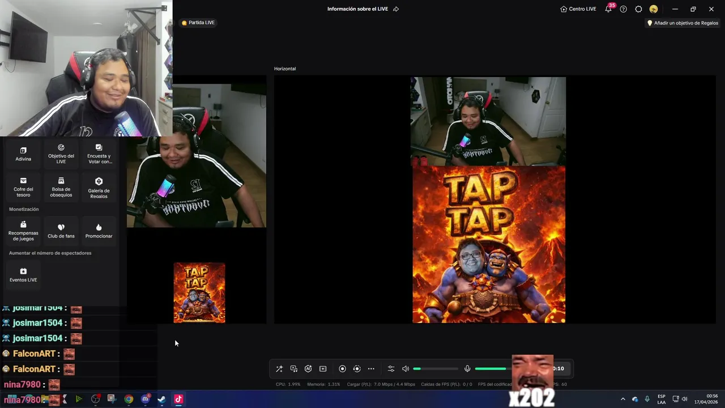Open the audio mixer settings icon
This screenshot has width=725, height=408.
pos(391,369)
